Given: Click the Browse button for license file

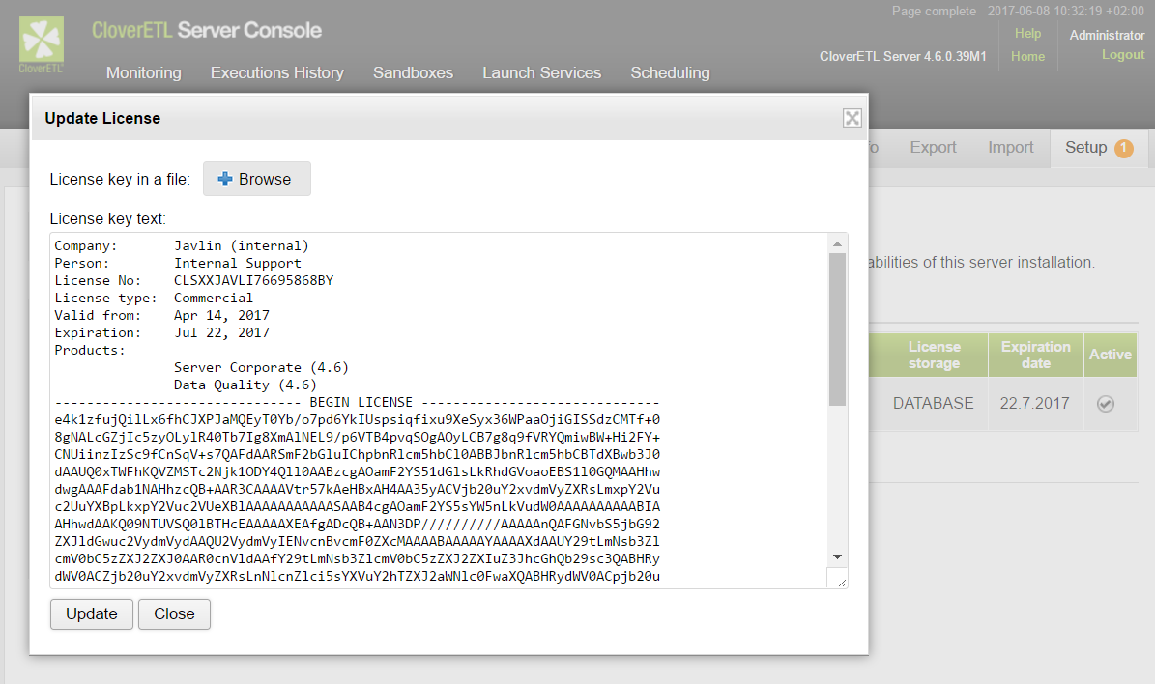Looking at the screenshot, I should point(256,179).
